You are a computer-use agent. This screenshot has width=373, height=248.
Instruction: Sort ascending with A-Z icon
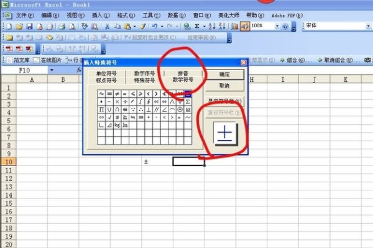211,26
